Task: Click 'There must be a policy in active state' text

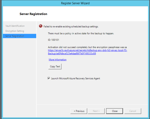Action: point(81,34)
